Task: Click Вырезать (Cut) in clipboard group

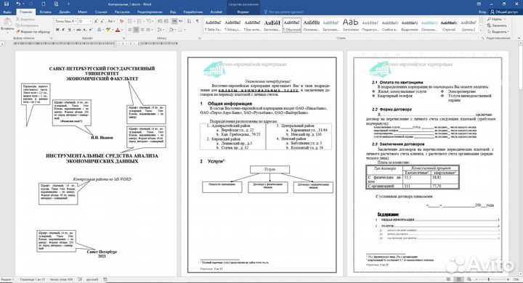Action: click(x=25, y=20)
